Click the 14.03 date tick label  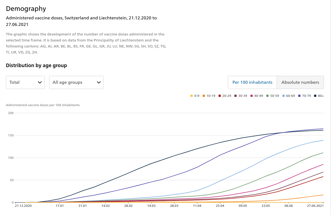pos(151,206)
